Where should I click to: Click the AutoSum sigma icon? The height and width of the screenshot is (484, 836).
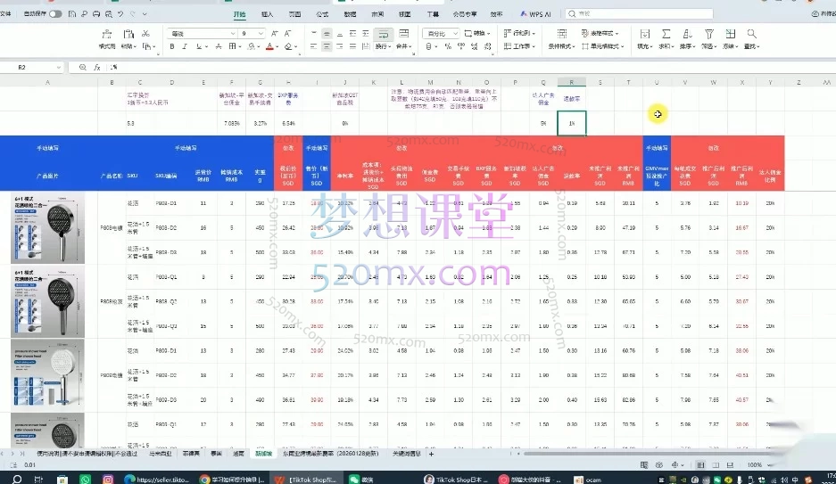(666, 34)
